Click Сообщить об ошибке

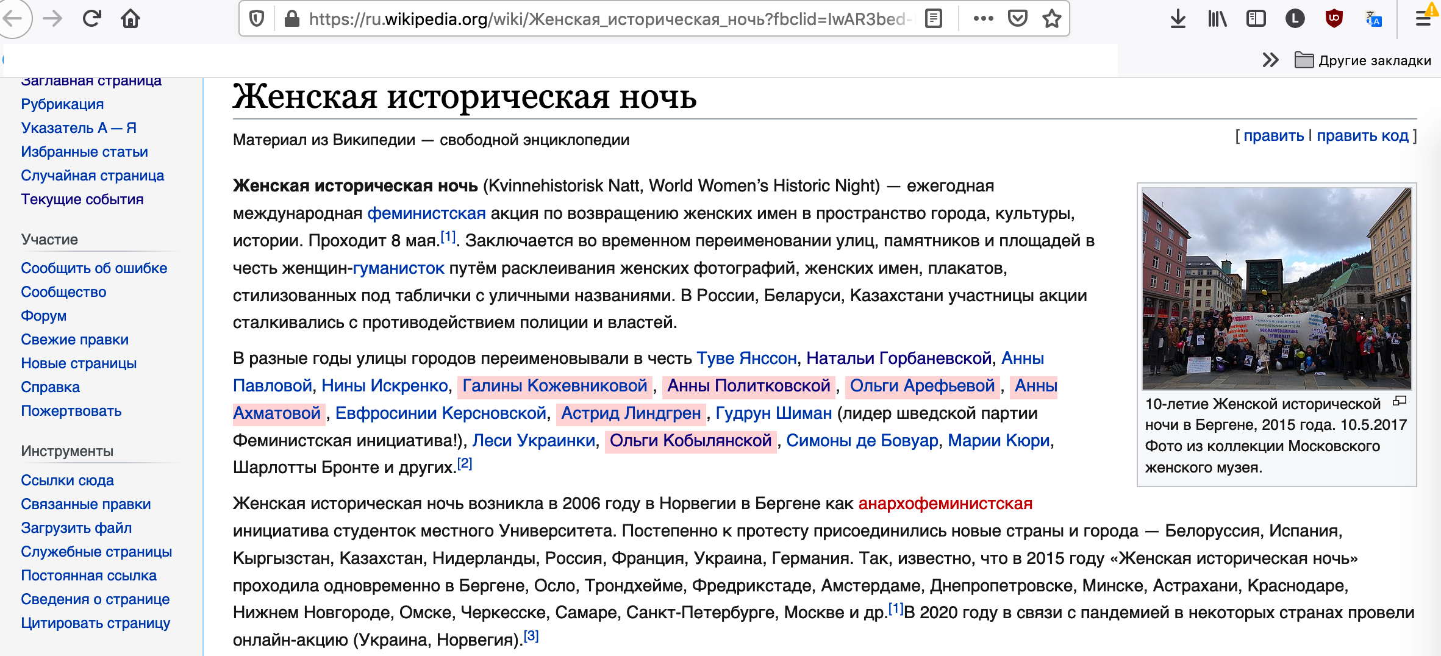[94, 268]
